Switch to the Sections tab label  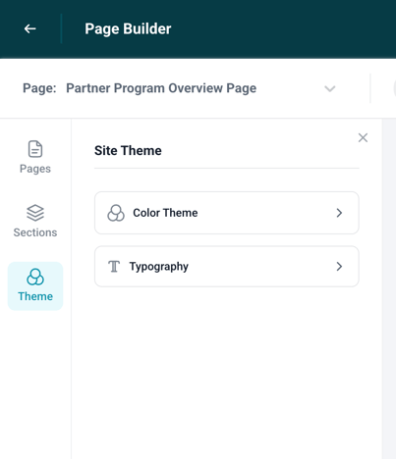(x=35, y=232)
